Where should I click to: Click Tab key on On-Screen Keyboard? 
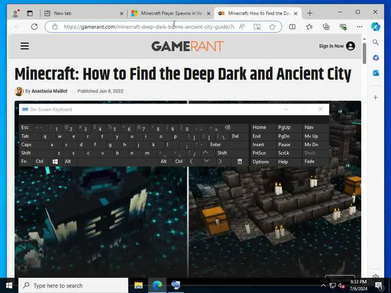[x=29, y=136]
